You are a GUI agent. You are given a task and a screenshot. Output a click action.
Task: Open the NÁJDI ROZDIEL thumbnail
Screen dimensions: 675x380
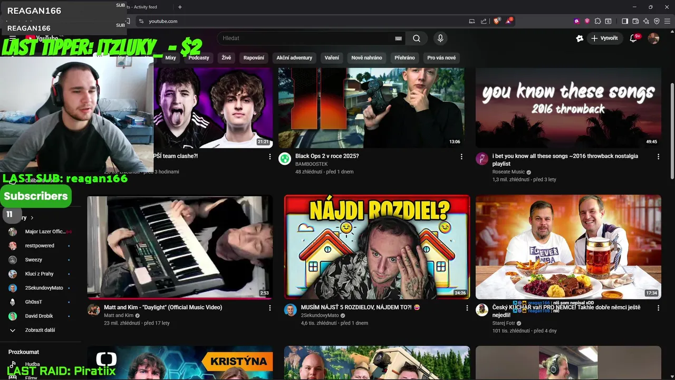point(377,247)
